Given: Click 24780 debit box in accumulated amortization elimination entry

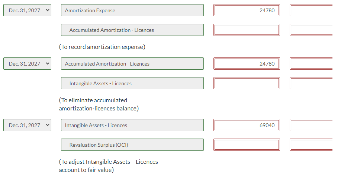Looking at the screenshot, I should 247,64.
